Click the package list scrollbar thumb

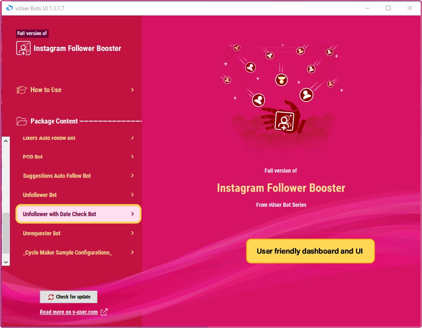click(x=6, y=233)
